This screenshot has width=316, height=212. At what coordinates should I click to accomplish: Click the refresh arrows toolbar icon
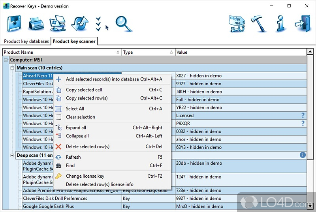(79, 24)
